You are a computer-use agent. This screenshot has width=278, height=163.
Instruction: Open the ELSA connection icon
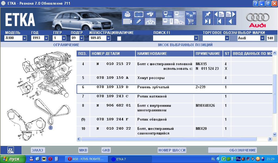(x=168, y=14)
